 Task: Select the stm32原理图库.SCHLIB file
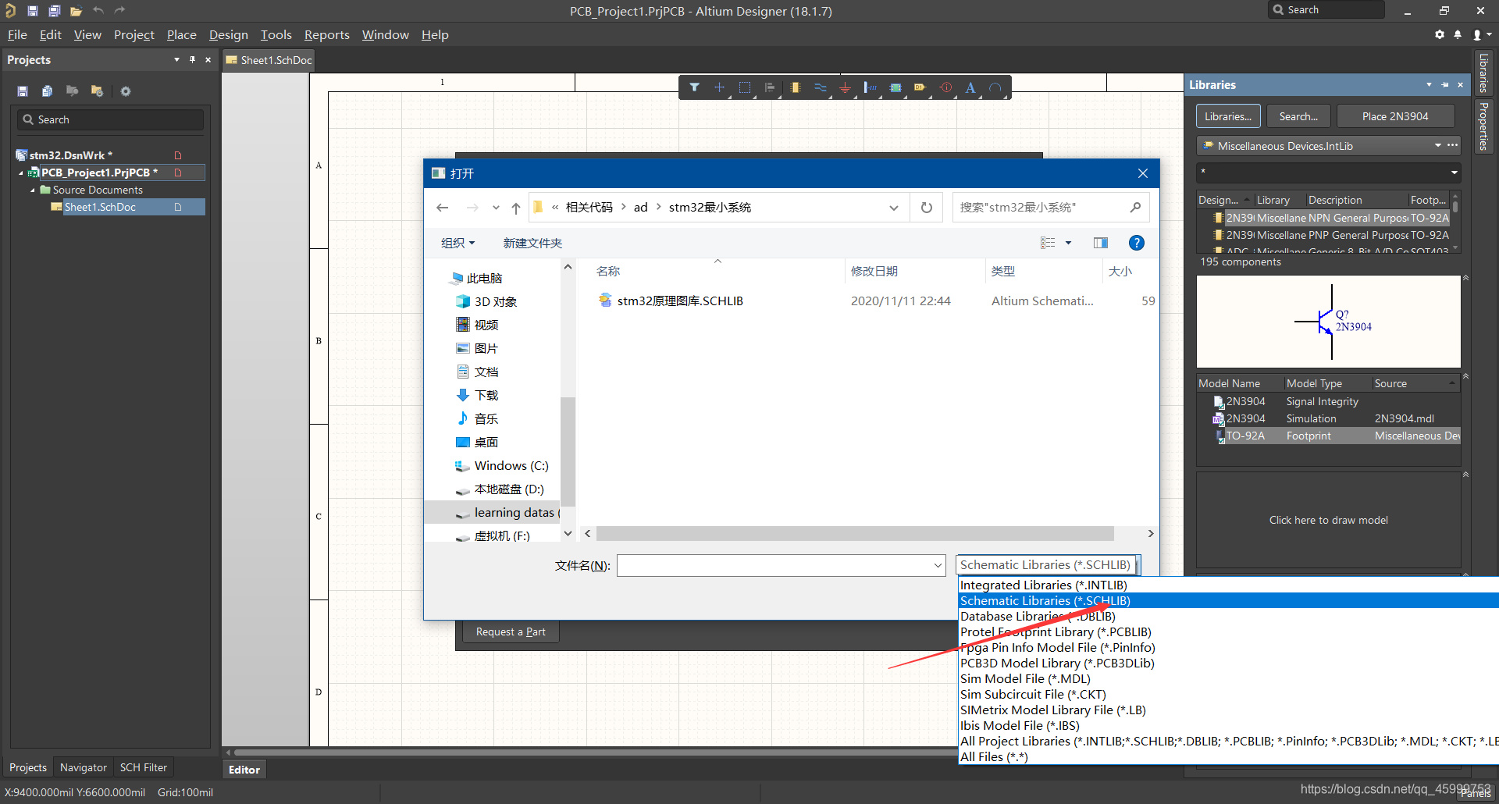[x=679, y=301]
